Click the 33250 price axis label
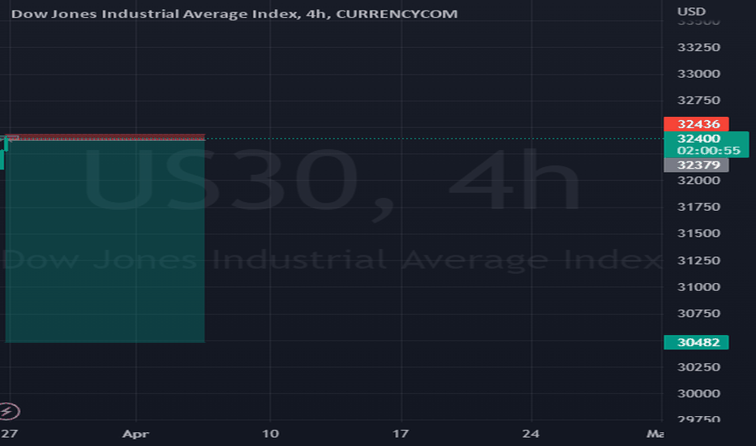Image resolution: width=756 pixels, height=446 pixels. (698, 47)
